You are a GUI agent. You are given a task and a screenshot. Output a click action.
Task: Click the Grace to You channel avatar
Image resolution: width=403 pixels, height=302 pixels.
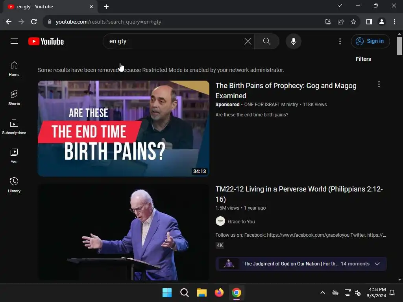(x=220, y=221)
